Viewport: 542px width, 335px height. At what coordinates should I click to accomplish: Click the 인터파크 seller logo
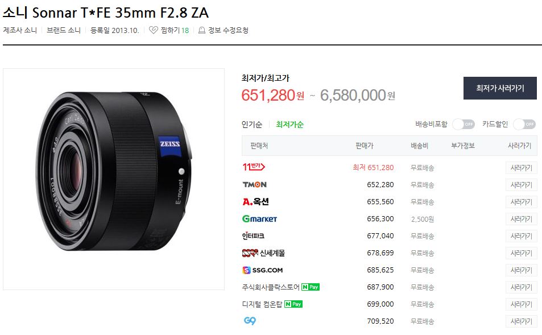(253, 236)
